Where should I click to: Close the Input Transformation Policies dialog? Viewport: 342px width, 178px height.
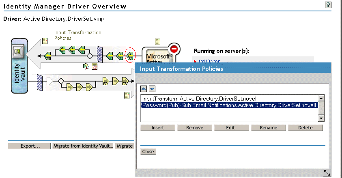coord(148,152)
